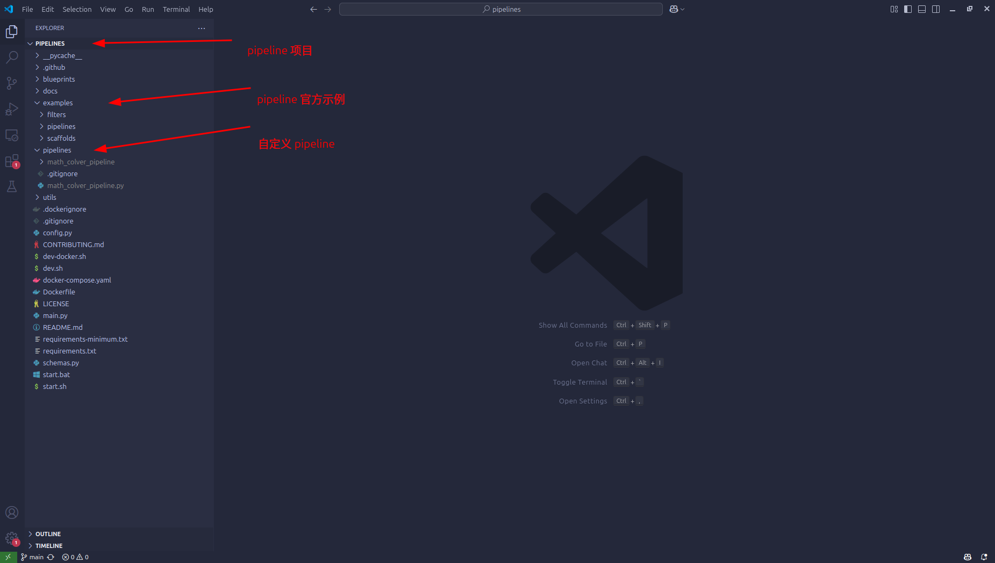The width and height of the screenshot is (995, 563).
Task: Open requirements-minimum.txt file
Action: coord(119,339)
